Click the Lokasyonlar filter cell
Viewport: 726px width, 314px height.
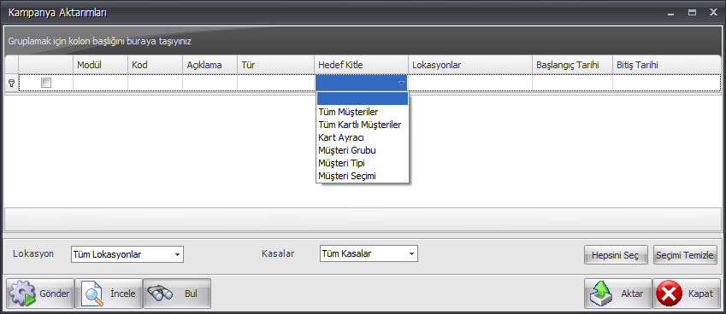coord(470,83)
